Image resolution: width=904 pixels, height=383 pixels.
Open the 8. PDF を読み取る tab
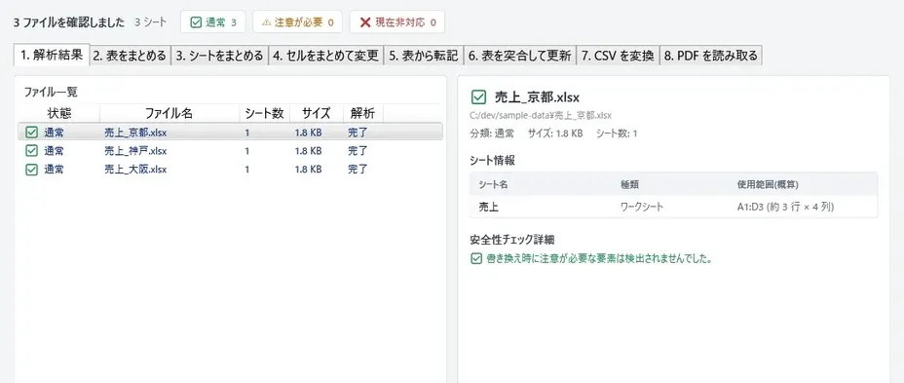pyautogui.click(x=711, y=56)
